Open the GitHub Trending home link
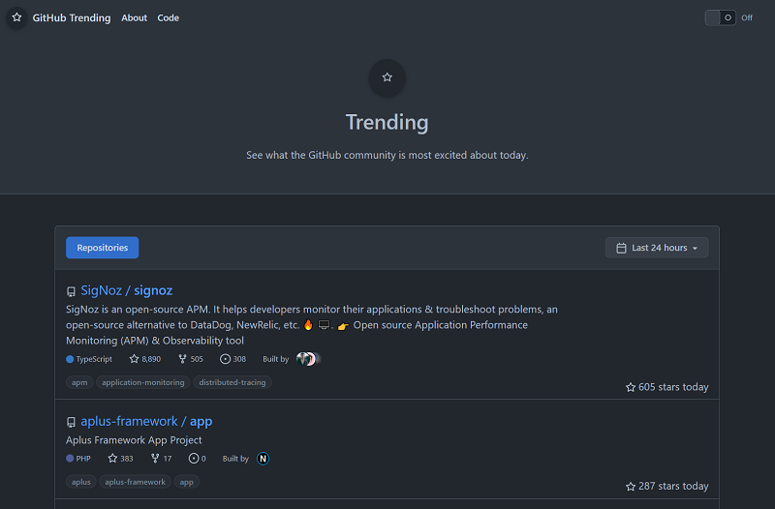Image resolution: width=775 pixels, height=509 pixels. click(72, 17)
